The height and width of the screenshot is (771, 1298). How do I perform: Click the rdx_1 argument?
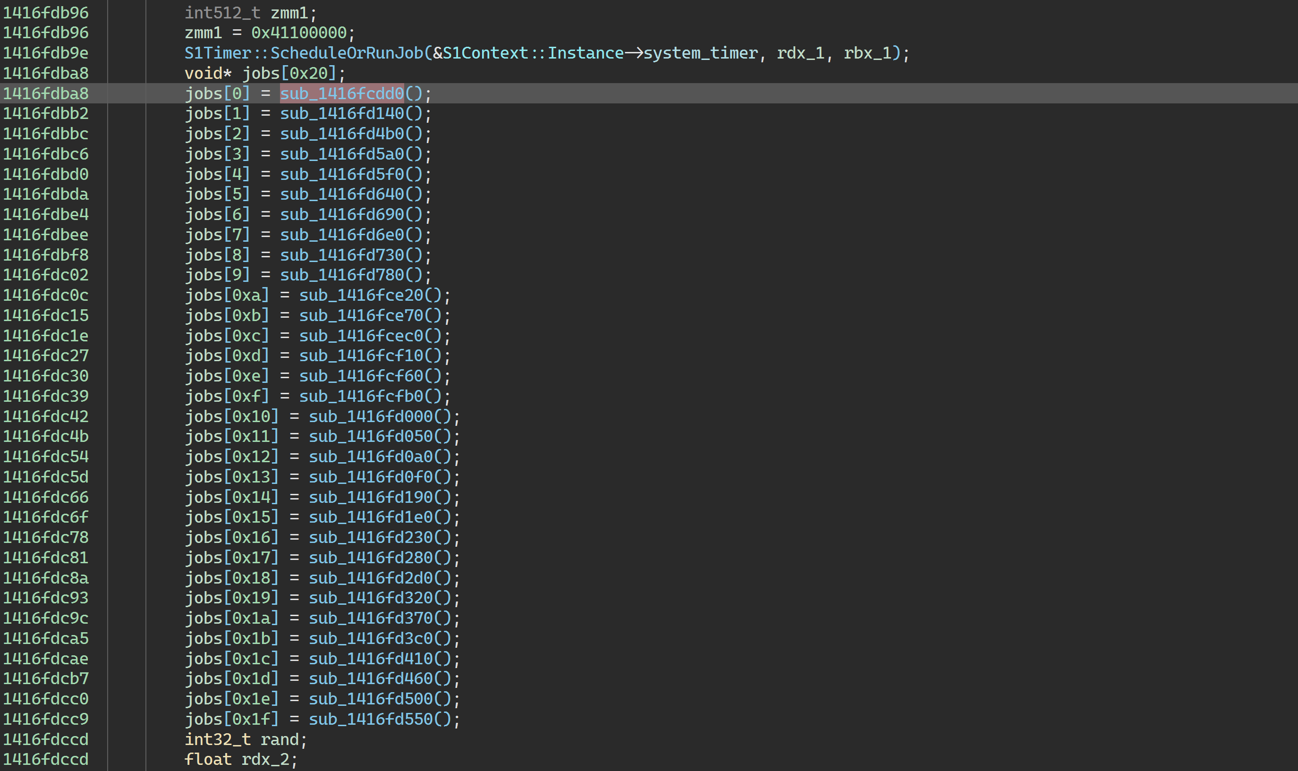click(x=800, y=53)
